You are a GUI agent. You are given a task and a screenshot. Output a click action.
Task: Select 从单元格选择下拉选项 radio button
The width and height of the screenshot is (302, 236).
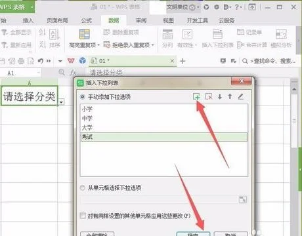point(83,187)
